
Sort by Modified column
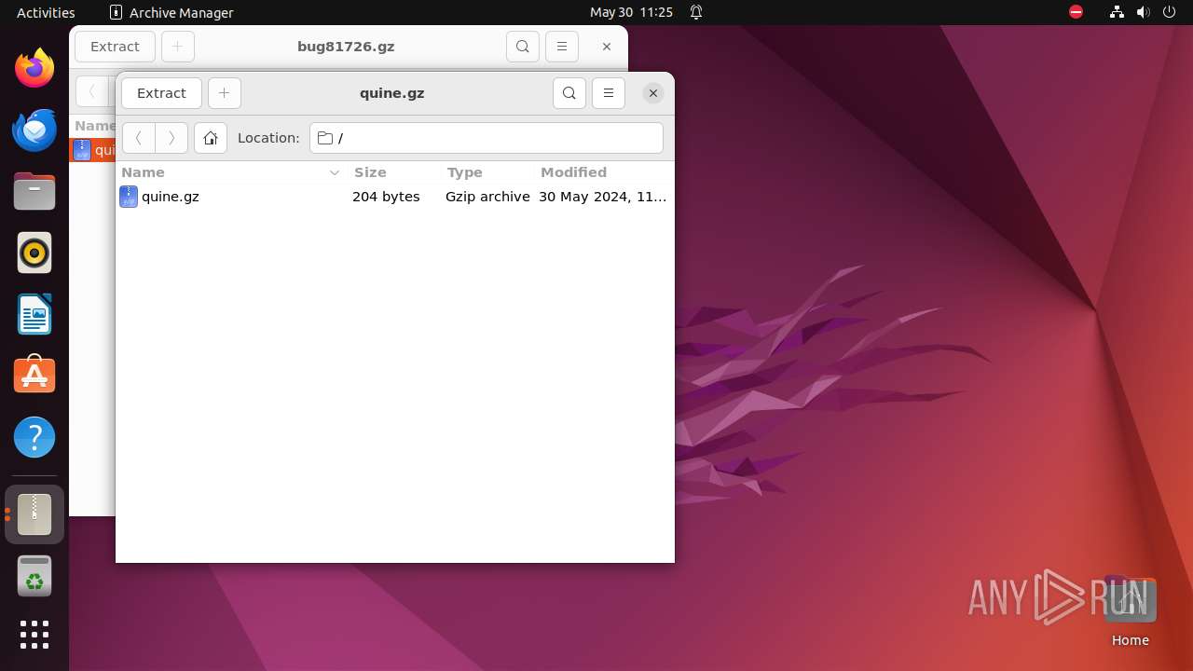tap(604, 172)
